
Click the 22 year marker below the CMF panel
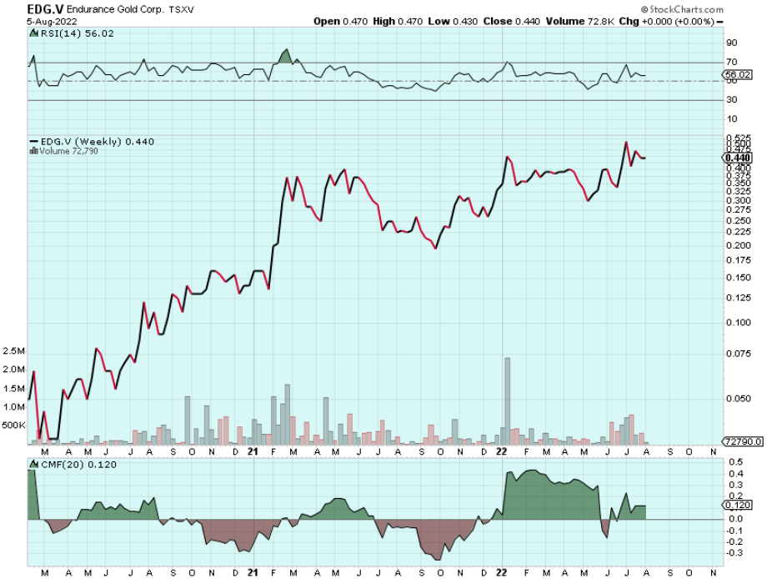tap(501, 572)
